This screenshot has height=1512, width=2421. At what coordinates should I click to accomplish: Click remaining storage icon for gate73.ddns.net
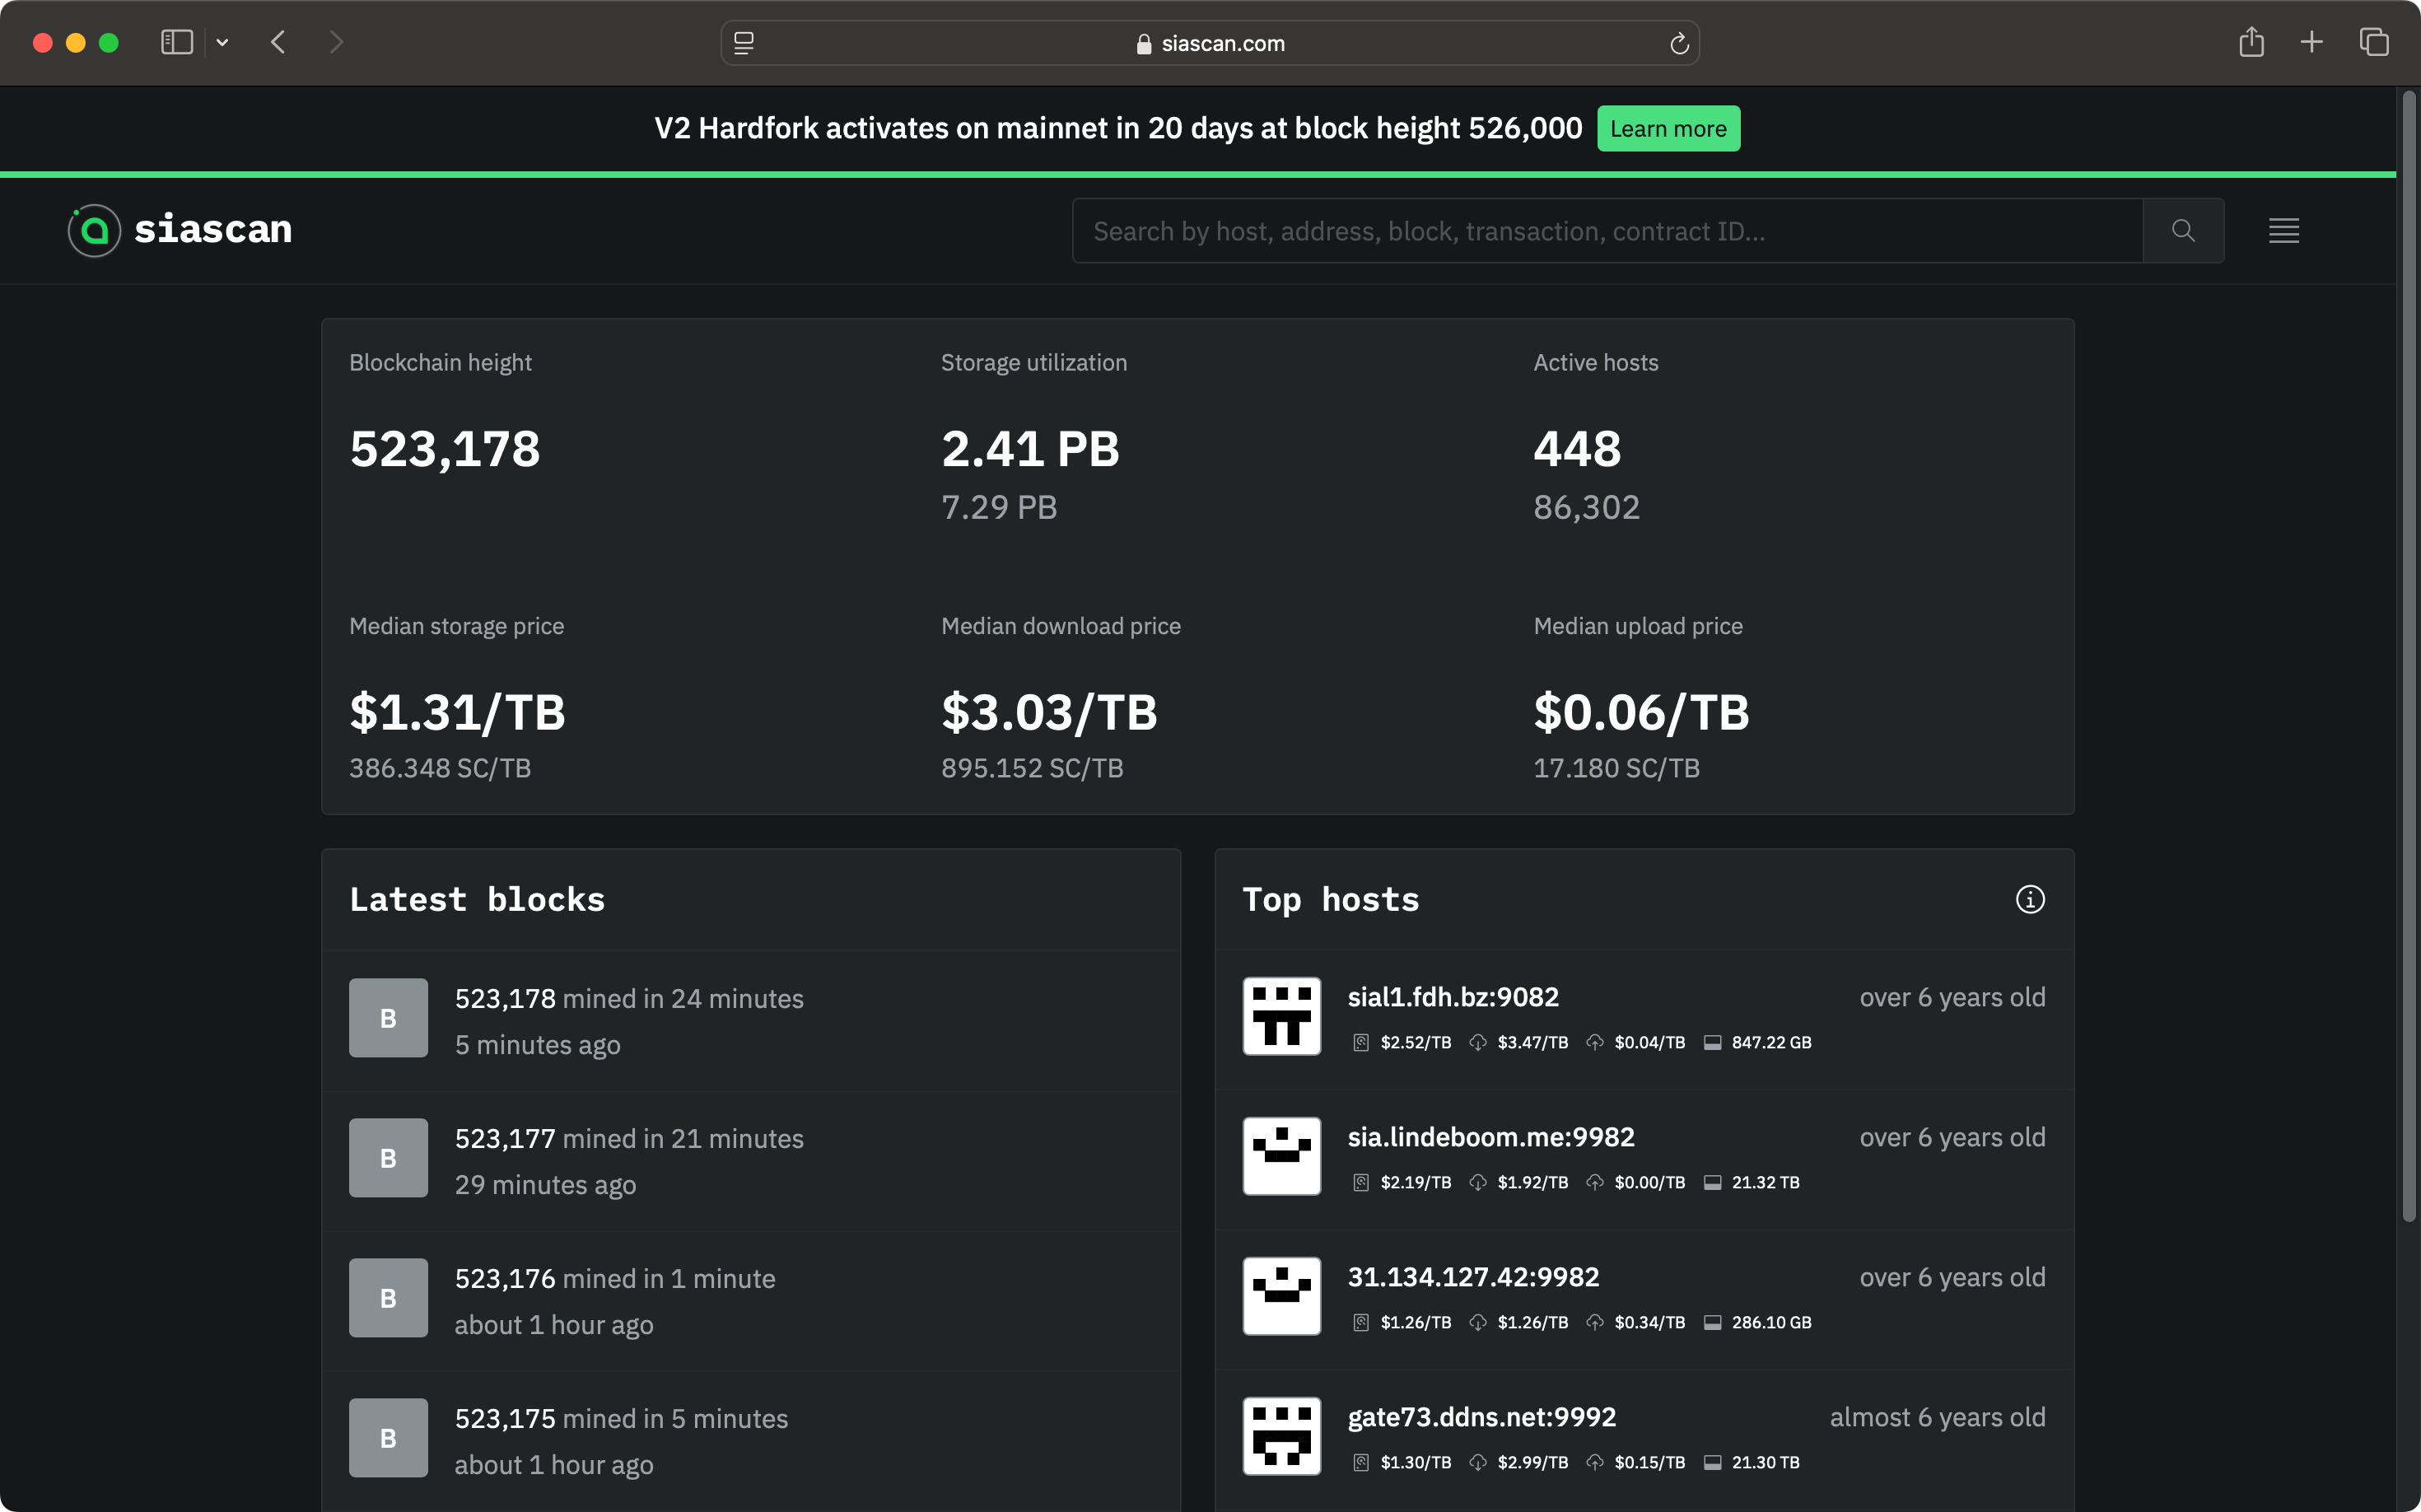[1713, 1463]
